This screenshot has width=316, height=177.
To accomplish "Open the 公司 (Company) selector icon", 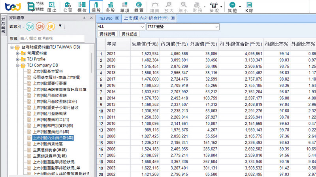I will click(x=68, y=7).
